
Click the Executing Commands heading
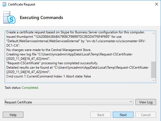pyautogui.click(x=41, y=17)
